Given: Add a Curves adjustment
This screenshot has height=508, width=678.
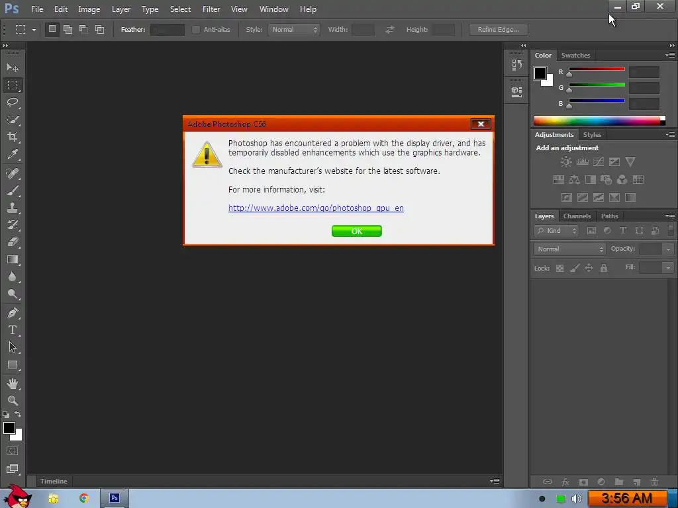Looking at the screenshot, I should coord(599,162).
